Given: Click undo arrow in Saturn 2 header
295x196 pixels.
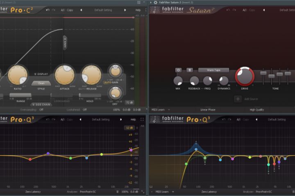Looking at the screenshot, I should click(x=228, y=10).
